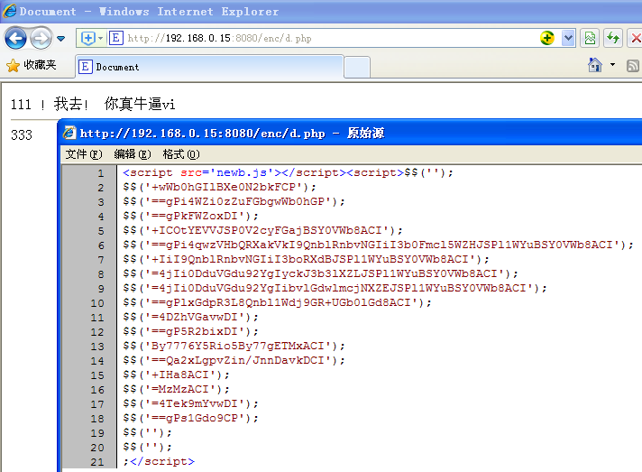Click the blue plus shield icon in address bar
Viewport: 642px width, 472px height.
coord(88,38)
